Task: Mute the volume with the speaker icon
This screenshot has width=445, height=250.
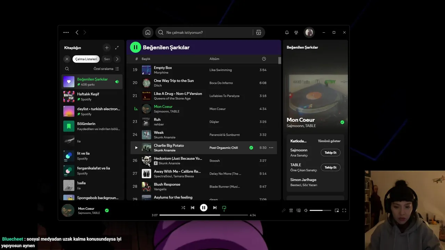Action: tap(306, 210)
